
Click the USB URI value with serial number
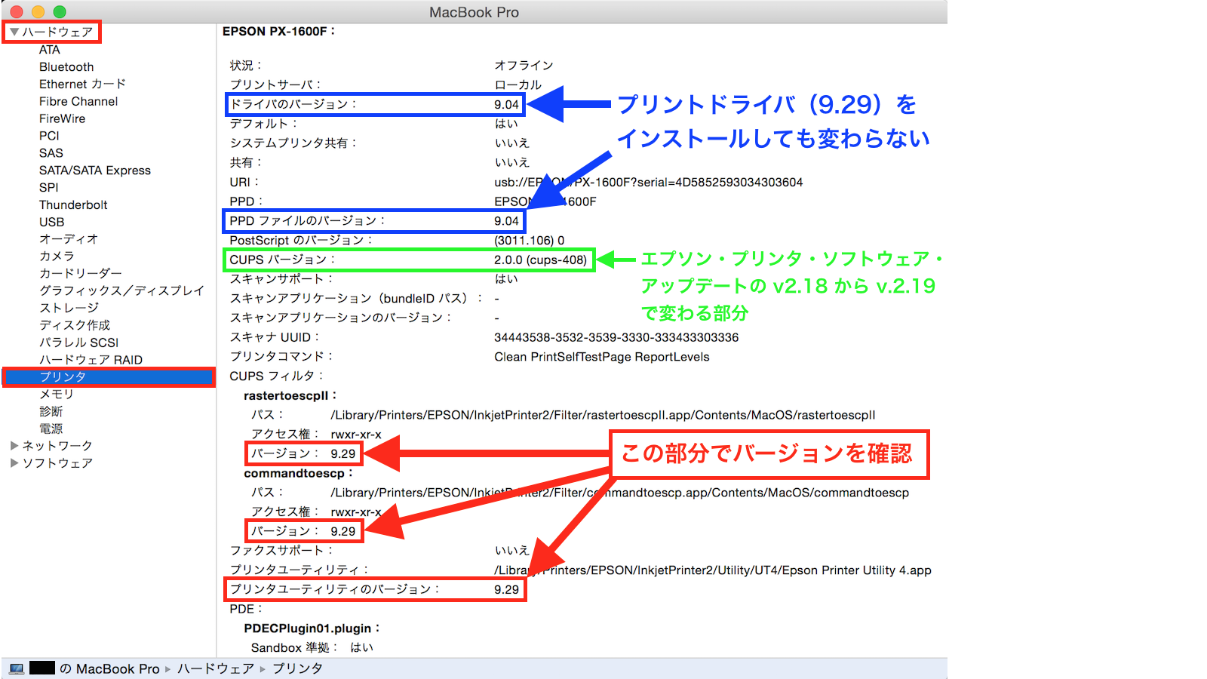pos(649,183)
